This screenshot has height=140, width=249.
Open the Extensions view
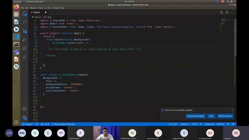[24, 48]
